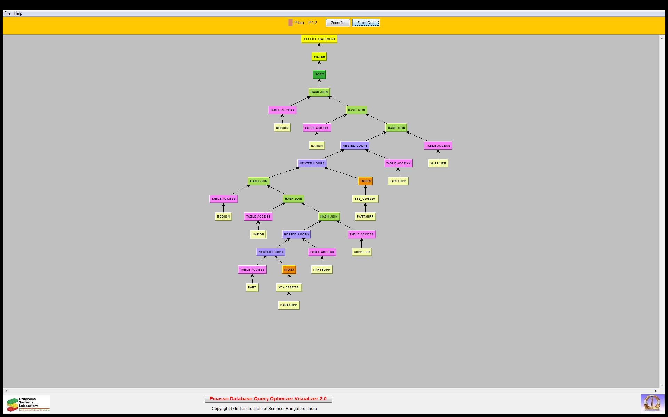Screen dimensions: 668x417
Task: Select the rightmost SUPPLIER leaf node
Action: pyautogui.click(x=438, y=163)
